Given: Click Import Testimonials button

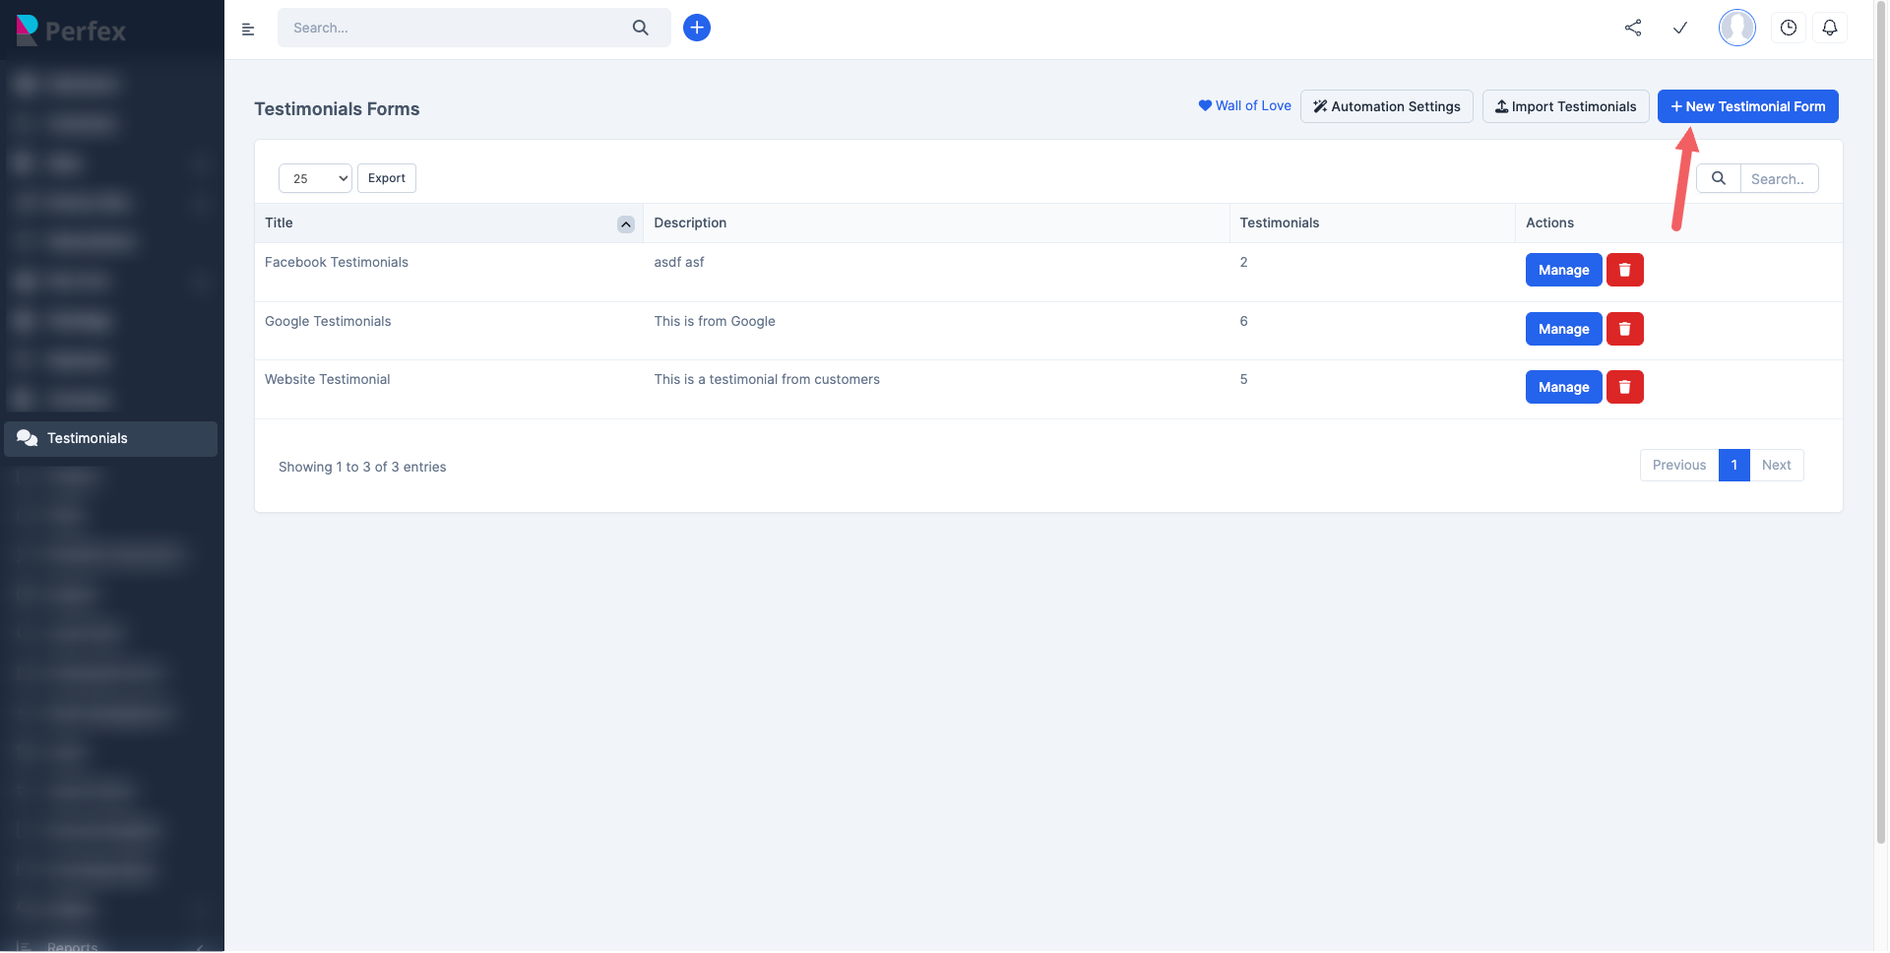Looking at the screenshot, I should click(1565, 106).
